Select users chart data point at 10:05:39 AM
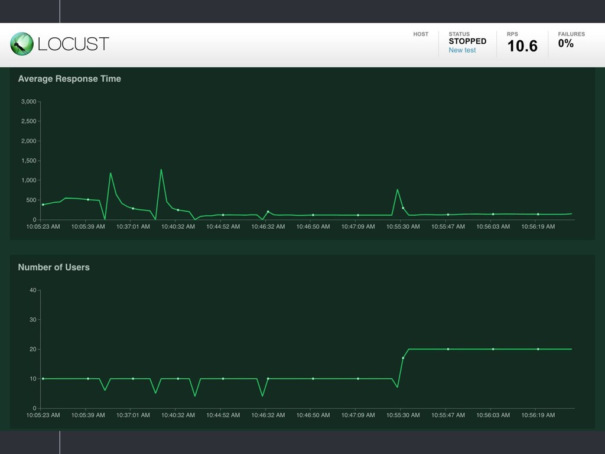605x454 pixels. point(88,378)
